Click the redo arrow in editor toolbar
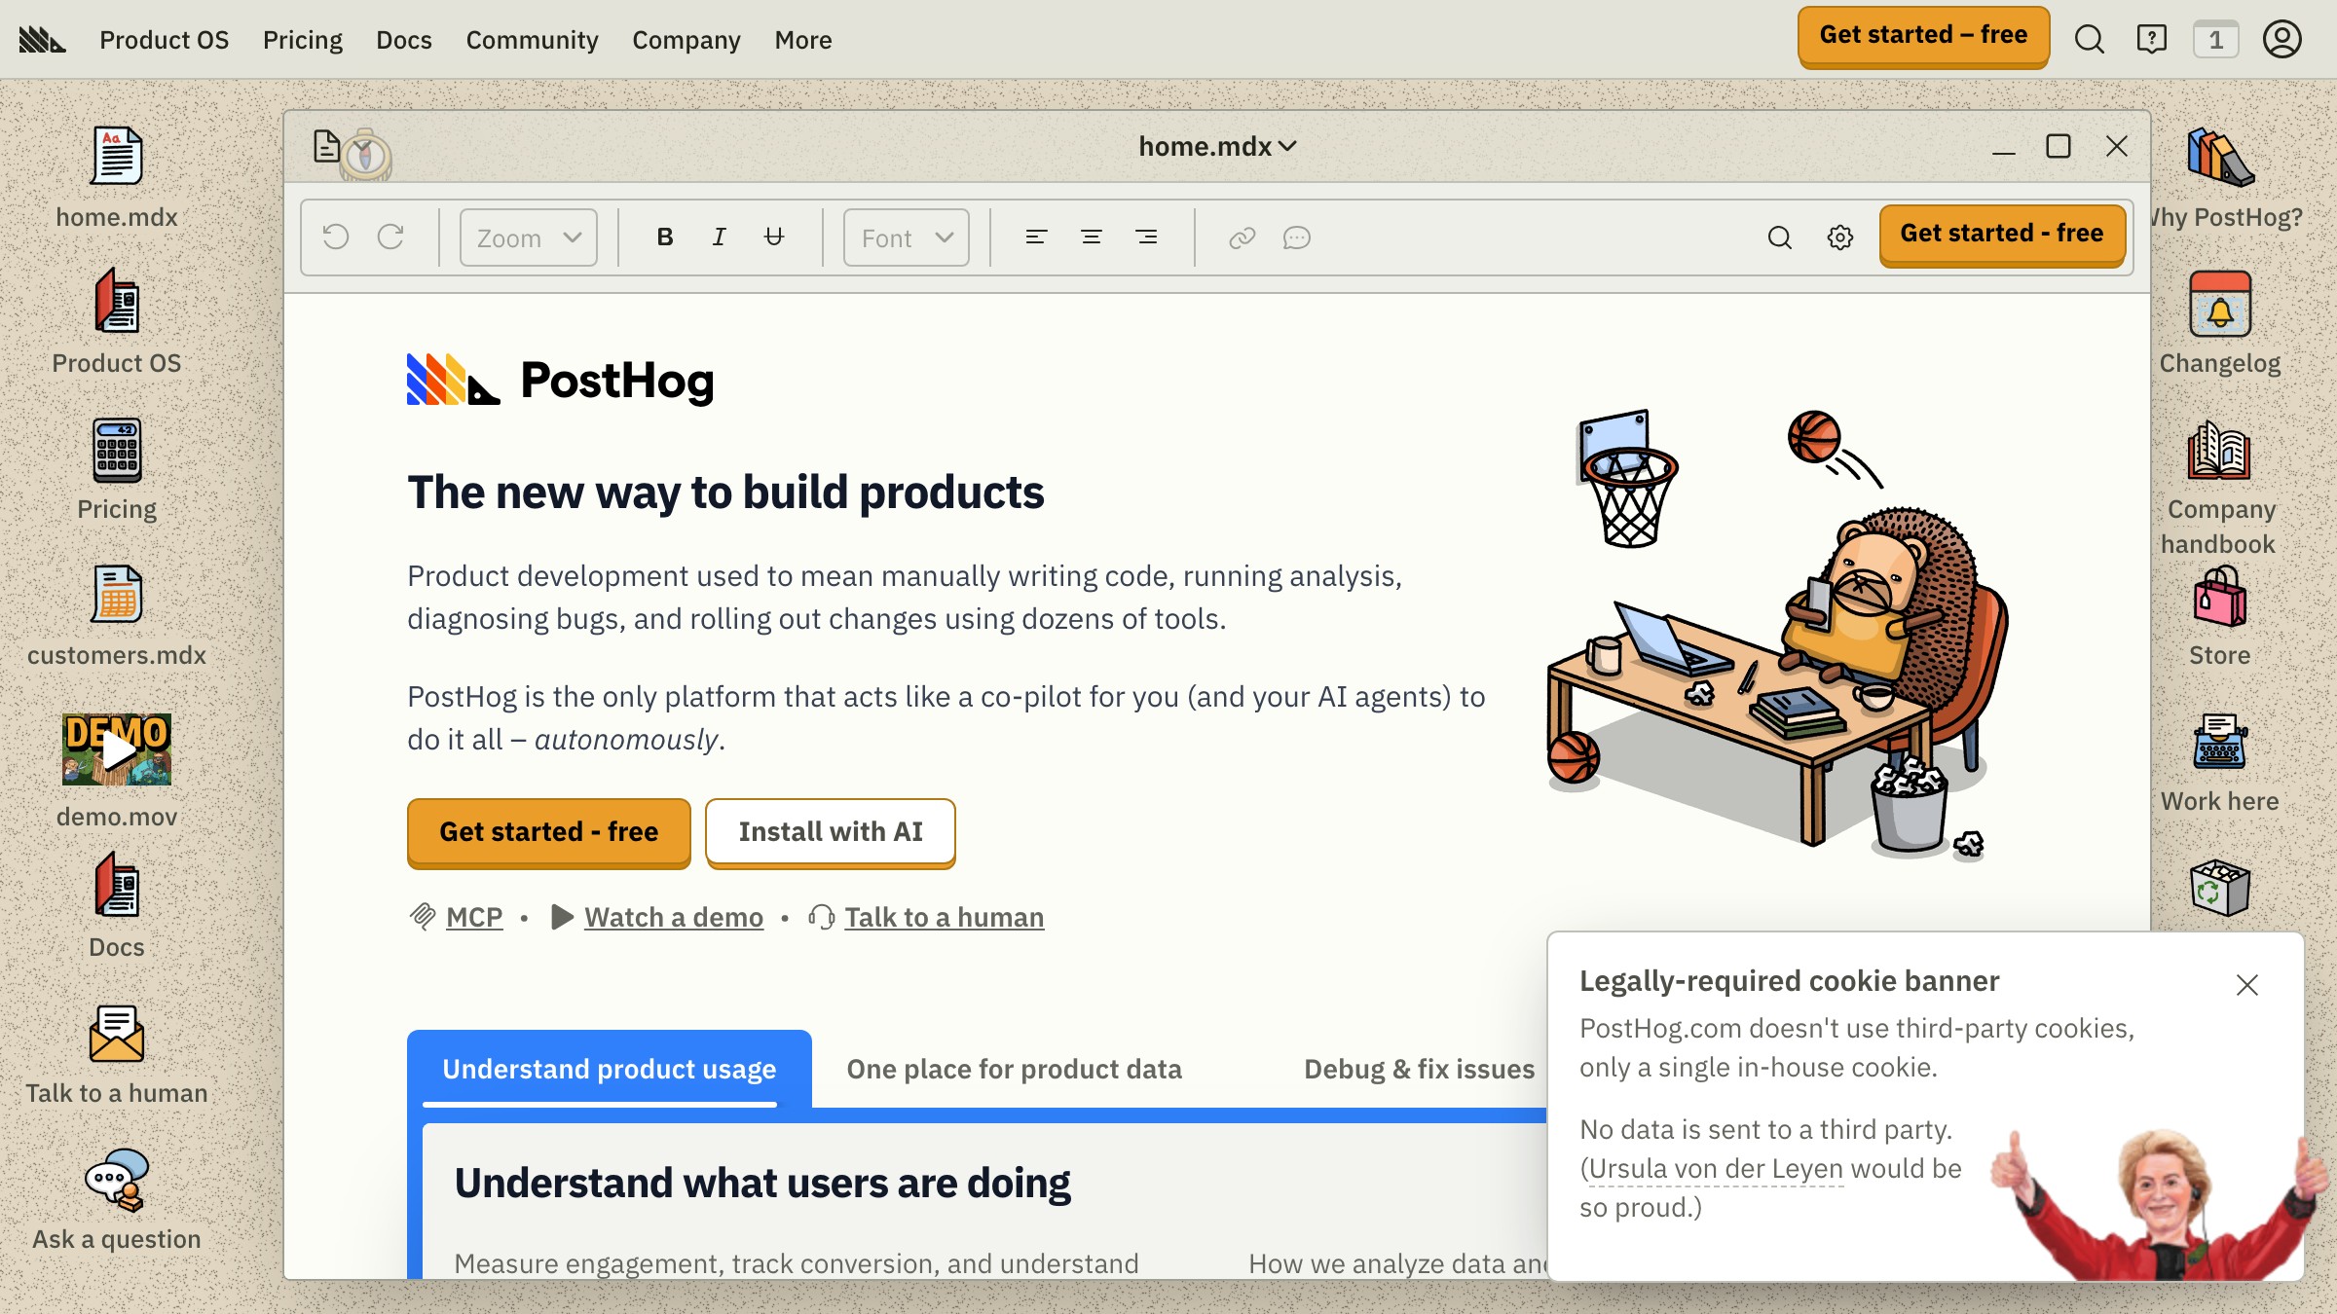The height and width of the screenshot is (1314, 2337). tap(390, 237)
